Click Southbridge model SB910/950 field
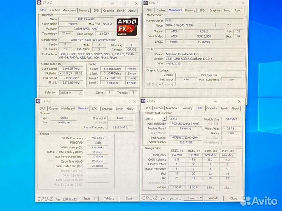 tap(204, 36)
